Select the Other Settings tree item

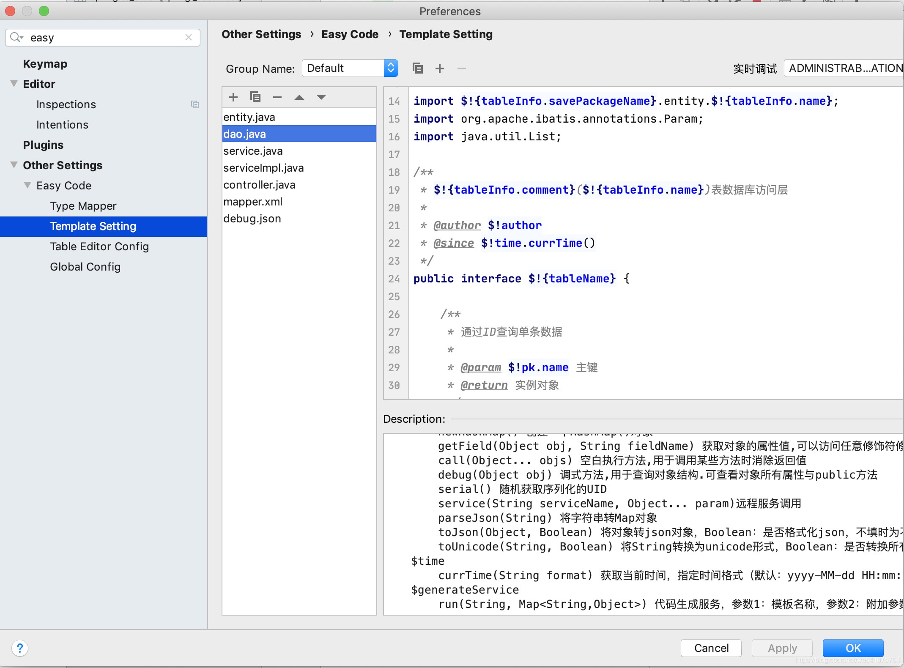coord(63,165)
